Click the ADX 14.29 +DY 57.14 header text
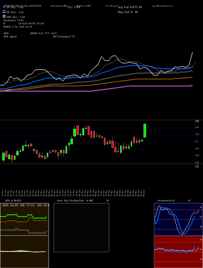Viewport: 203px width, 268px height. click(x=26, y=205)
